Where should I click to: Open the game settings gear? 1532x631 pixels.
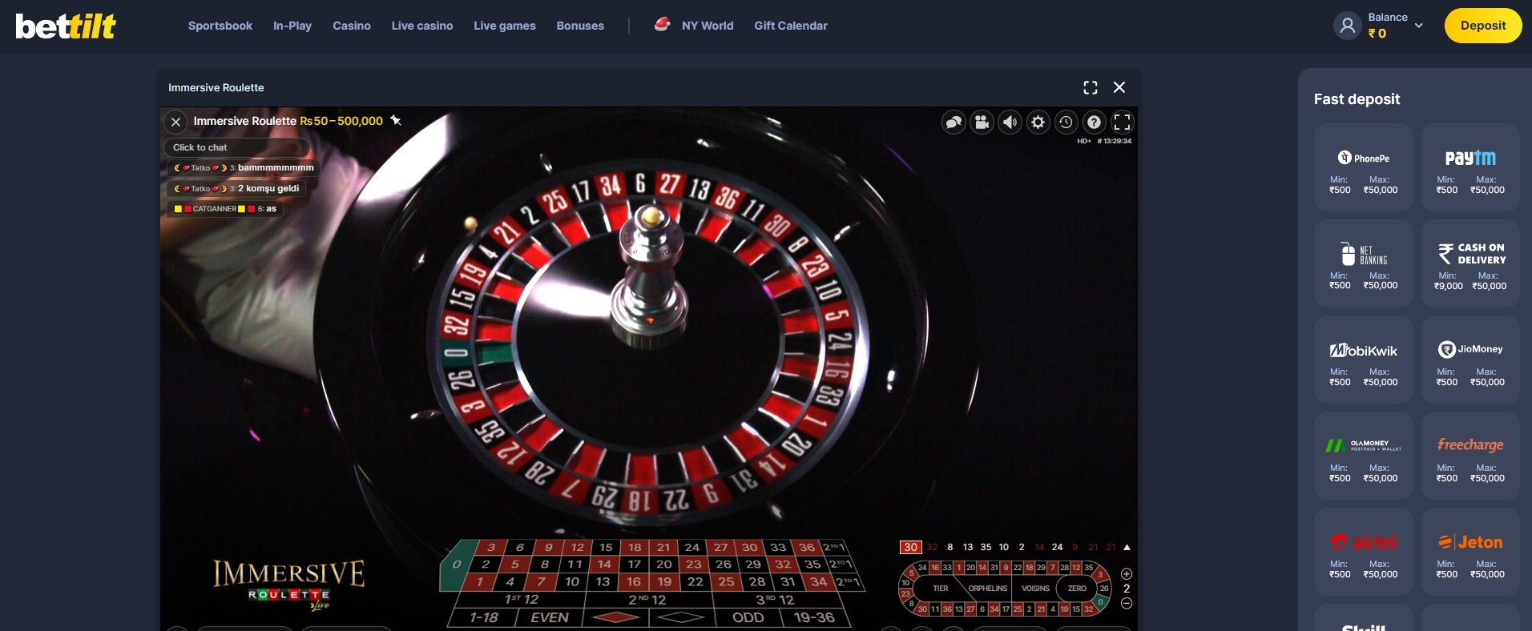(1038, 122)
